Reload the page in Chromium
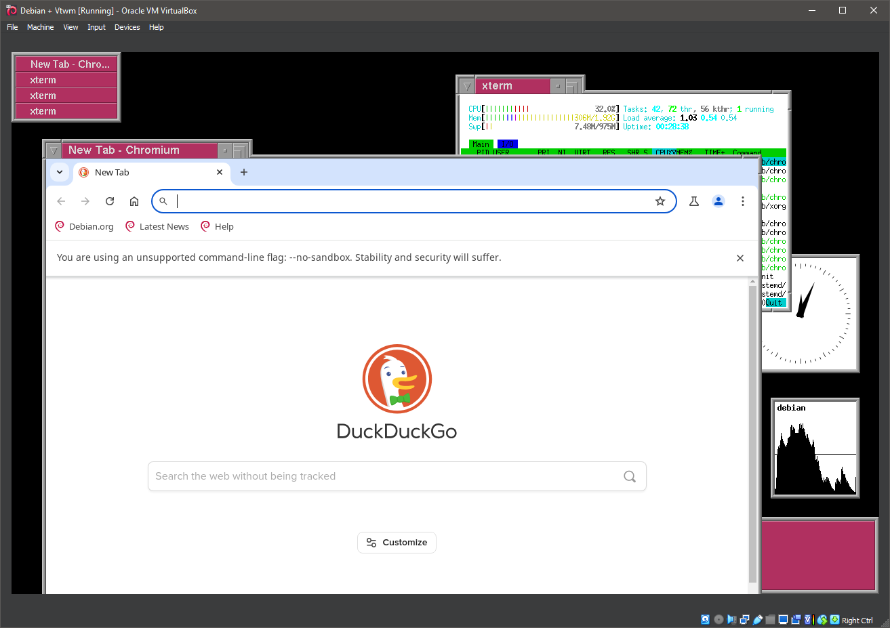This screenshot has width=890, height=628. click(x=110, y=201)
